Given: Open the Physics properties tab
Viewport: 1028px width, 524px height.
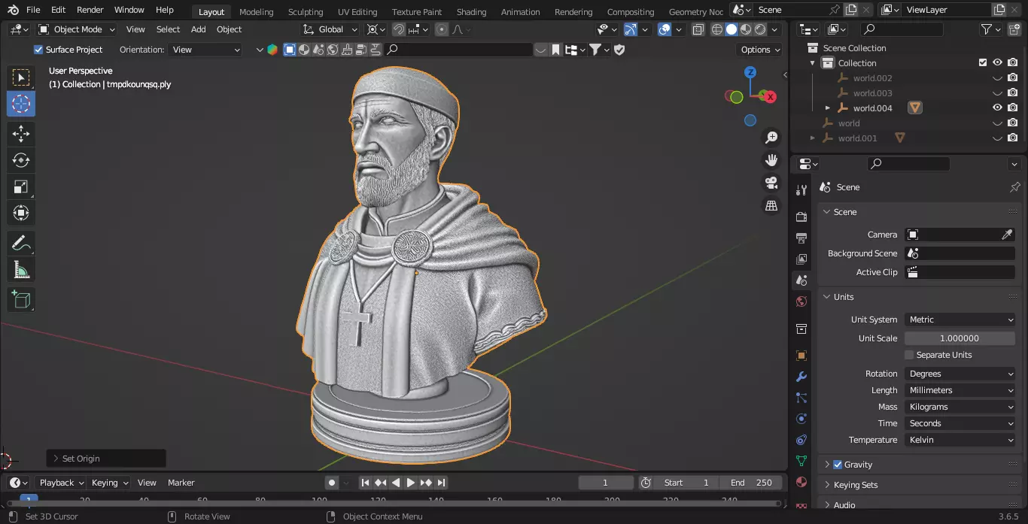Looking at the screenshot, I should (x=801, y=419).
